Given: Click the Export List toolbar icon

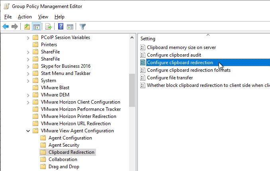Looking at the screenshot, I should point(49,27).
